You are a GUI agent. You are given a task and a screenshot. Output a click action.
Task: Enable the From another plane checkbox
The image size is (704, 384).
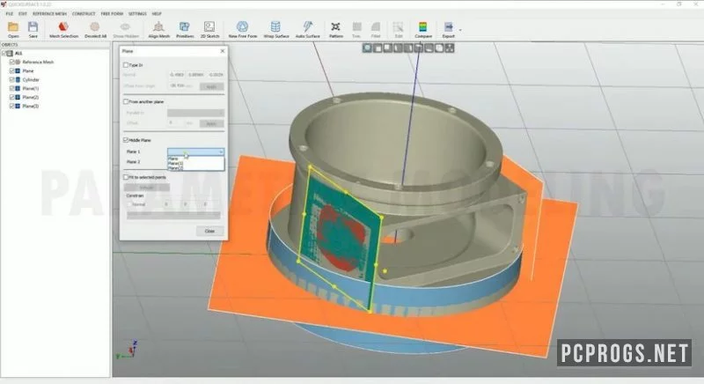click(126, 102)
